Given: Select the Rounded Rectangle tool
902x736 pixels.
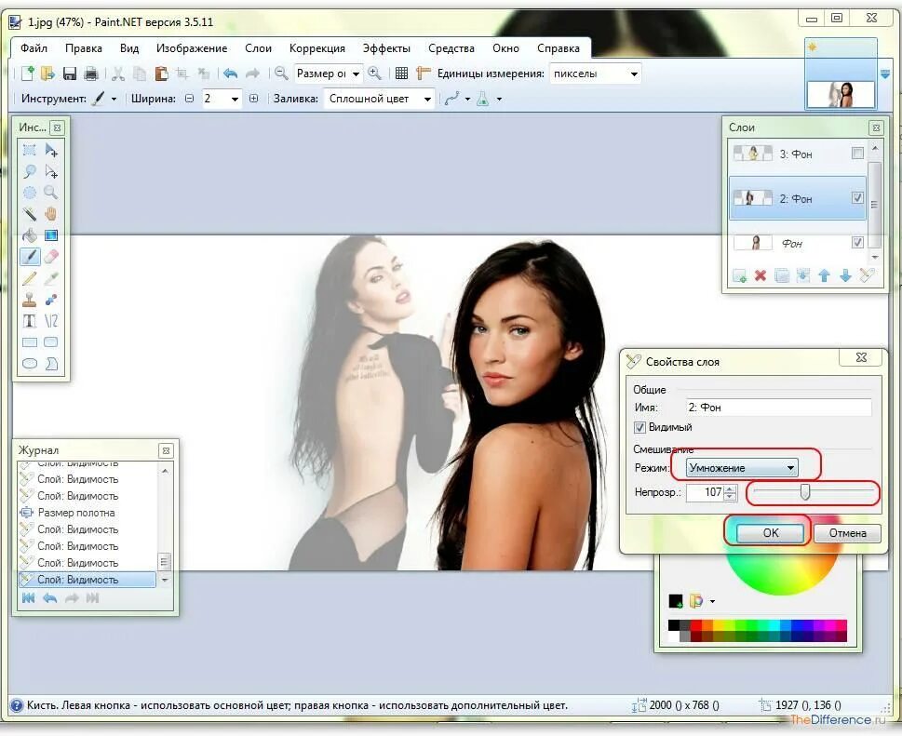Looking at the screenshot, I should point(51,342).
